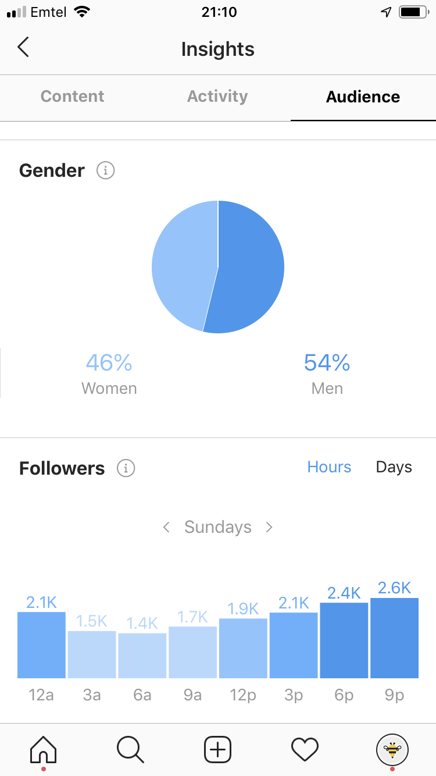Tap the 54% Men label
The width and height of the screenshot is (436, 776).
327,374
